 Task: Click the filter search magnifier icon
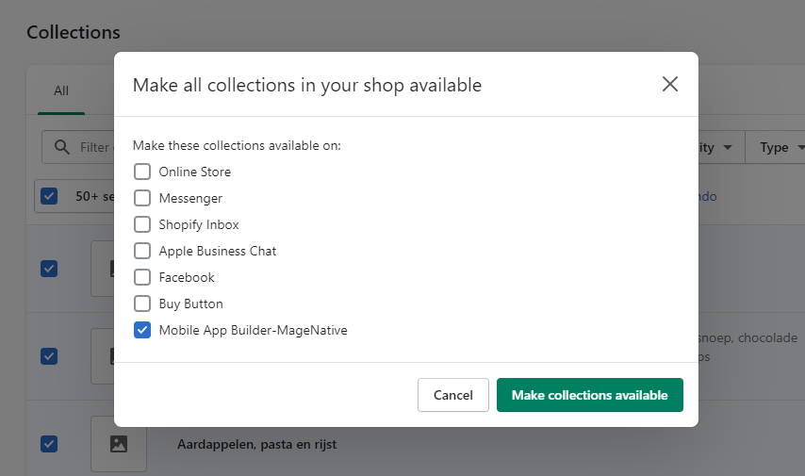click(x=61, y=147)
